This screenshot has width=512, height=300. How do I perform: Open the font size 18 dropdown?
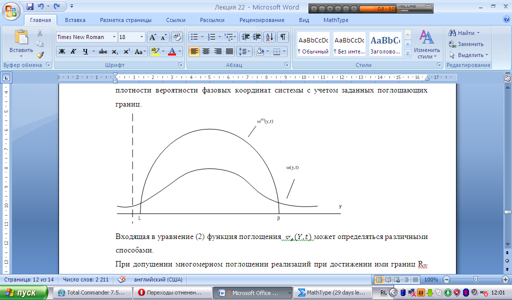(141, 37)
